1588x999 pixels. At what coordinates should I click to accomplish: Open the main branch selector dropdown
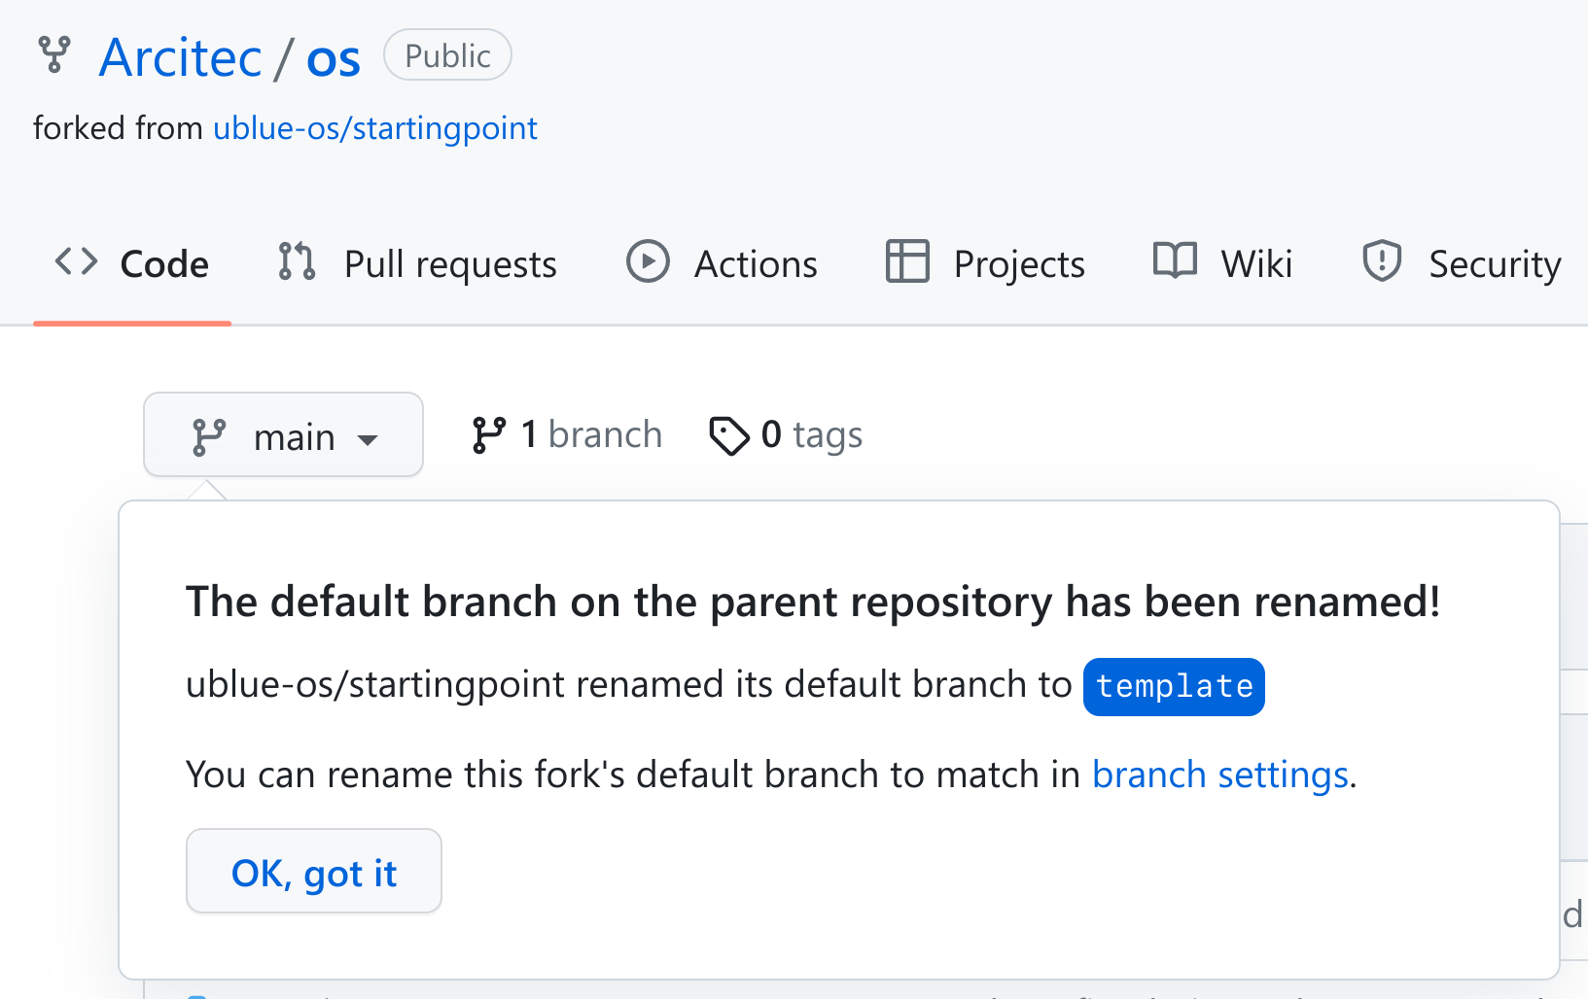click(x=283, y=435)
